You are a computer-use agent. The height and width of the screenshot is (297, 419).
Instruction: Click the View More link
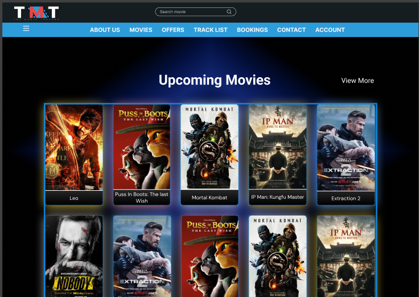tap(358, 81)
